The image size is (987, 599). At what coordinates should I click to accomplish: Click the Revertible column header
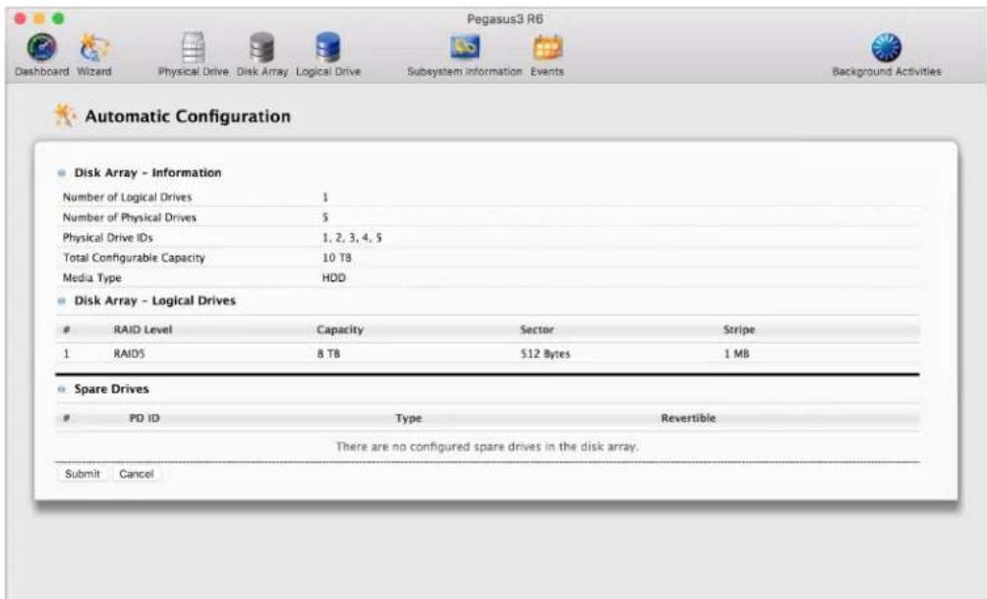click(688, 418)
